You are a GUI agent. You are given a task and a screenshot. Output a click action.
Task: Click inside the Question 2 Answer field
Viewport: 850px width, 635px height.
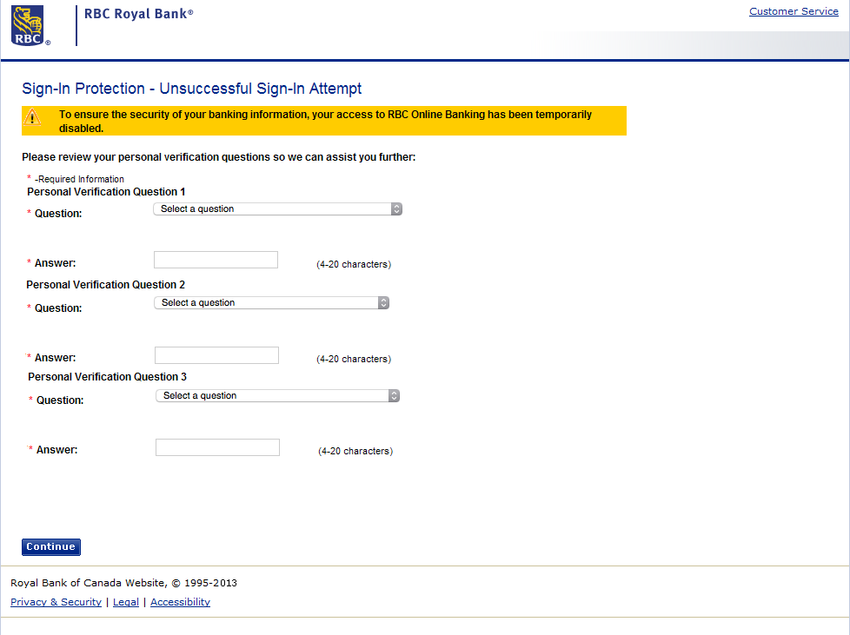(216, 354)
